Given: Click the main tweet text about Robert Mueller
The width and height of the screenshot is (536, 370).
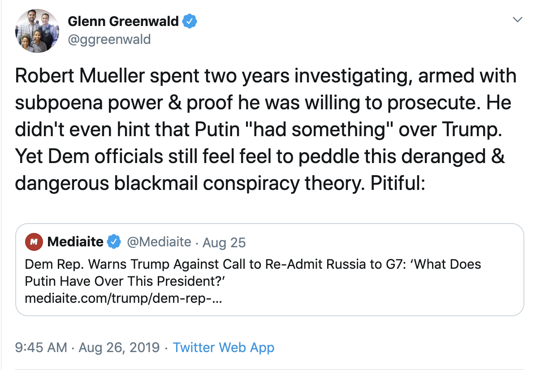Looking at the screenshot, I should pyautogui.click(x=266, y=129).
